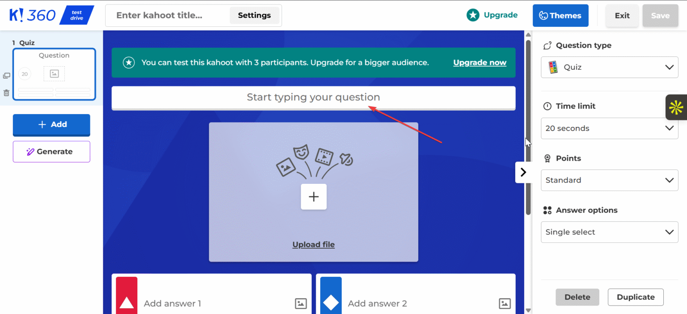Screen dimensions: 687x314
Task: Open the Answer options dropdown showing Single select
Action: pos(609,232)
